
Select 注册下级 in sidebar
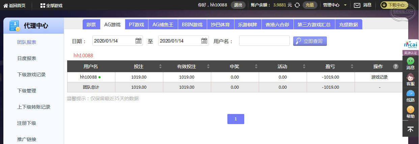pos(27,123)
